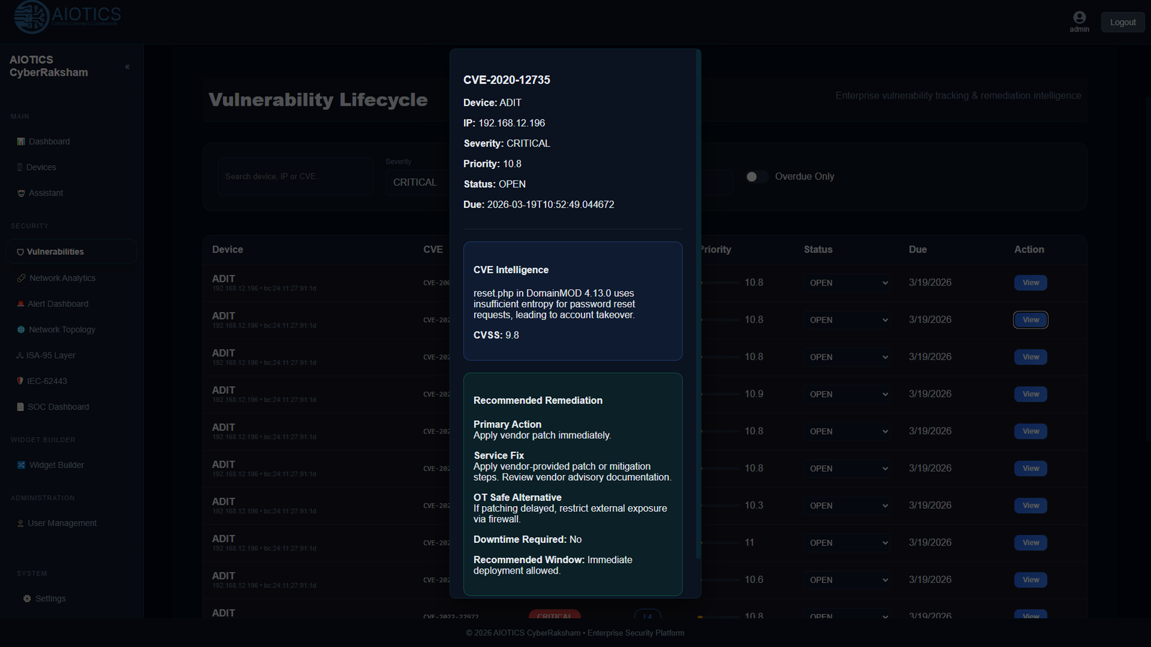This screenshot has height=647, width=1151.
Task: Click the Downtime Required: No text
Action: click(527, 540)
